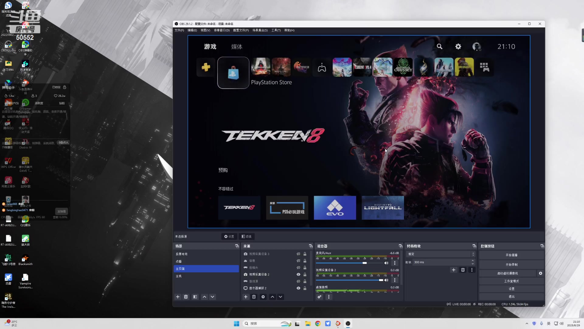Open the 渐变 transition type dropdown
This screenshot has height=329, width=584.
pyautogui.click(x=441, y=254)
